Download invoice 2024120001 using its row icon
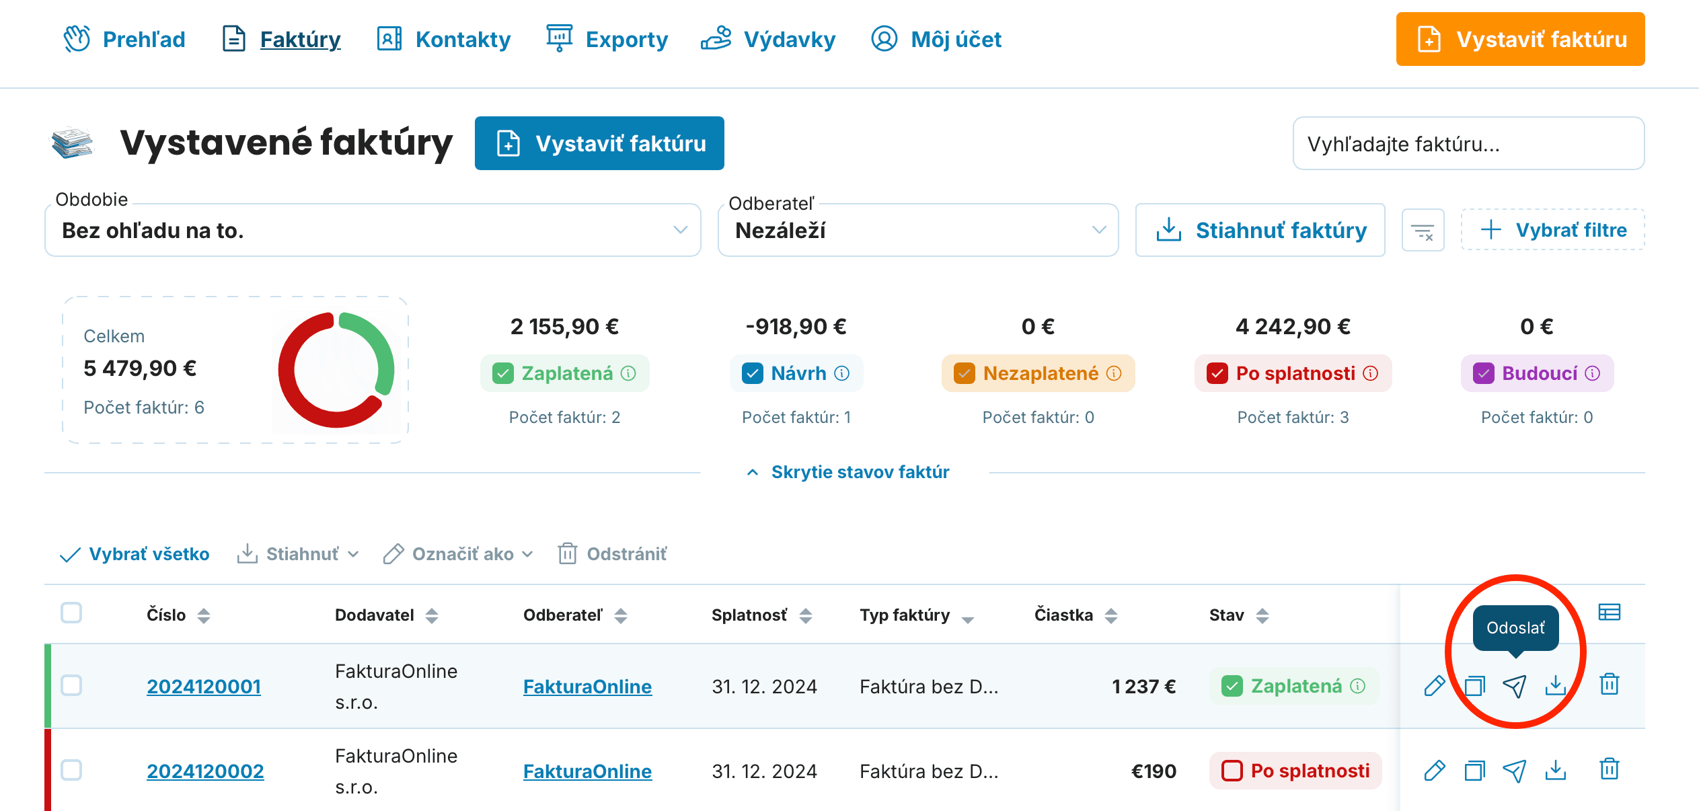 point(1555,686)
